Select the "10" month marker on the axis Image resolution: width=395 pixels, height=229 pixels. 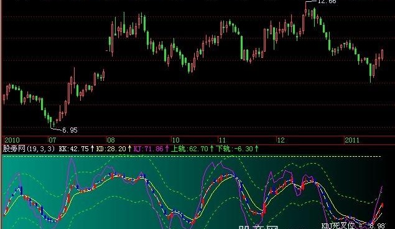pos(175,140)
